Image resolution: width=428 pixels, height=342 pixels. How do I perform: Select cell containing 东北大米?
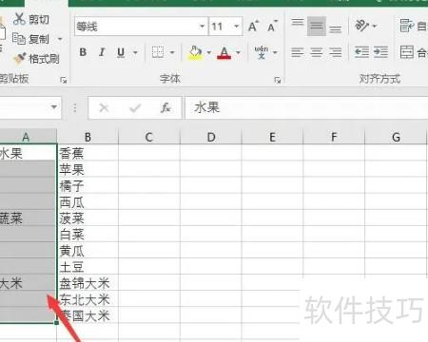coord(88,299)
